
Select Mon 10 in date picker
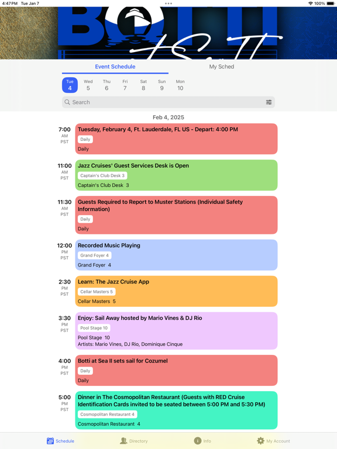(x=180, y=85)
